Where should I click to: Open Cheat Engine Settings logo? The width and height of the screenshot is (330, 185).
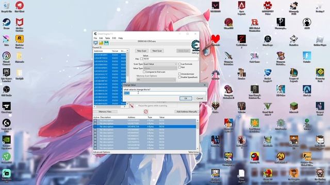pyautogui.click(x=195, y=46)
